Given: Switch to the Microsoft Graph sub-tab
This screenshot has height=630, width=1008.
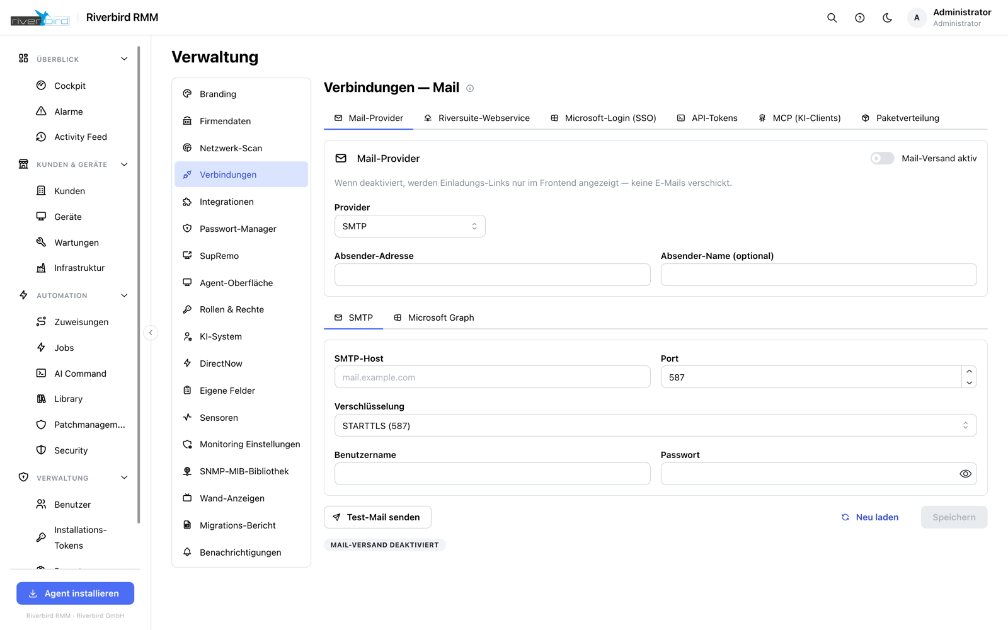Looking at the screenshot, I should coord(434,318).
